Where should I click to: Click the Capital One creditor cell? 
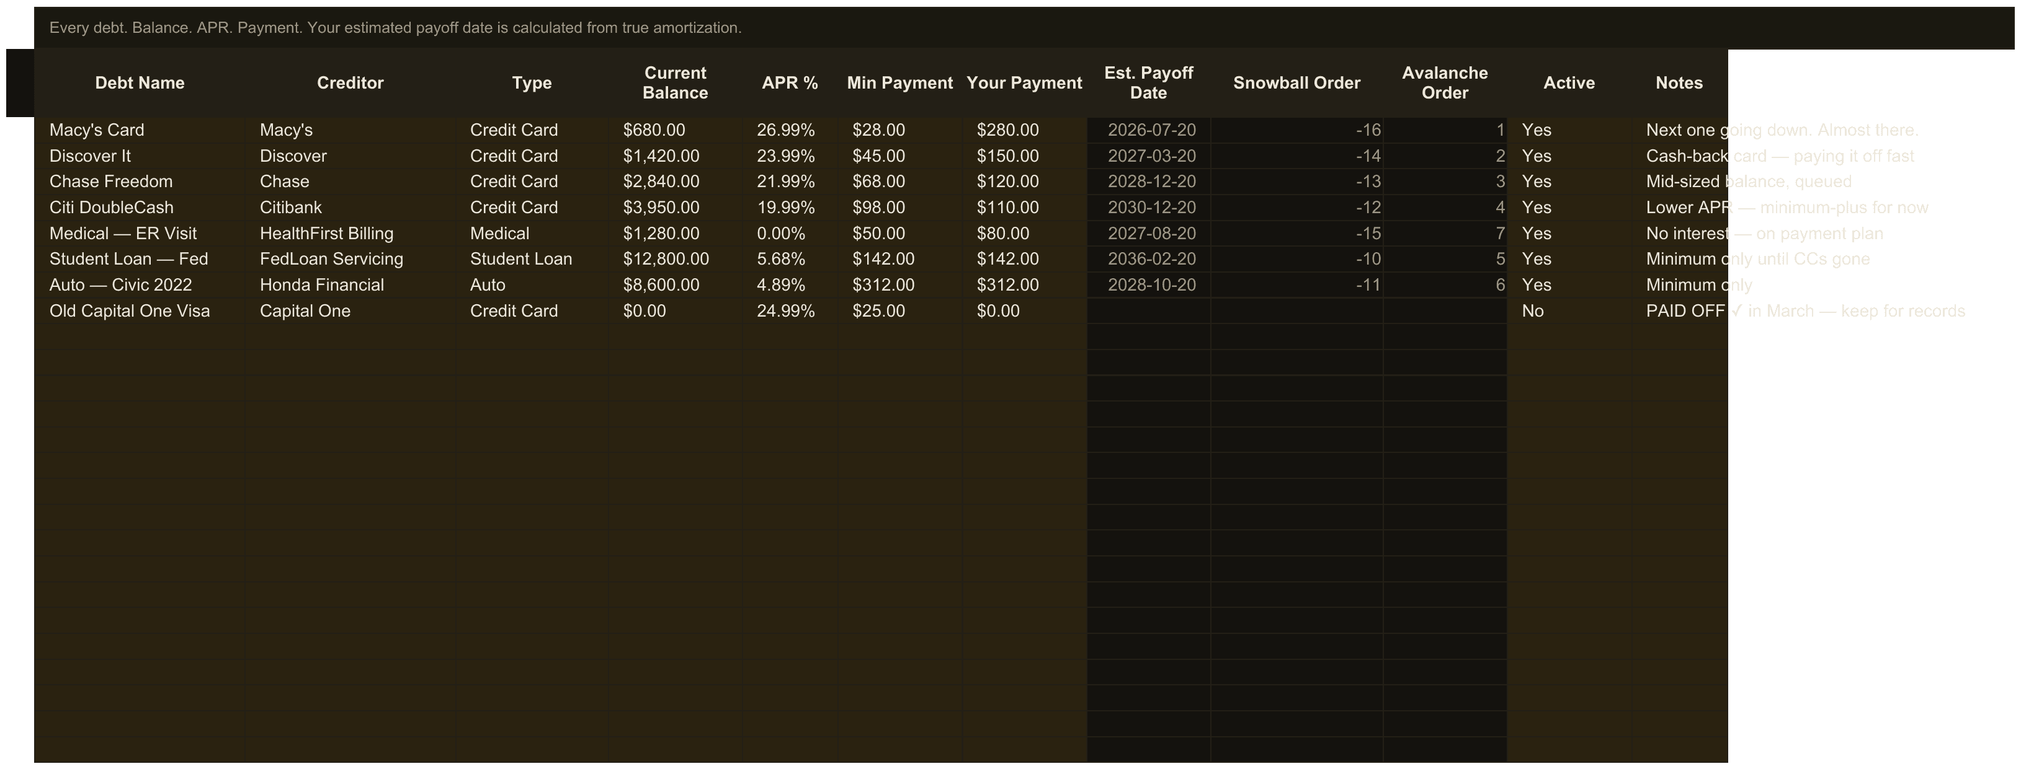pyautogui.click(x=350, y=311)
